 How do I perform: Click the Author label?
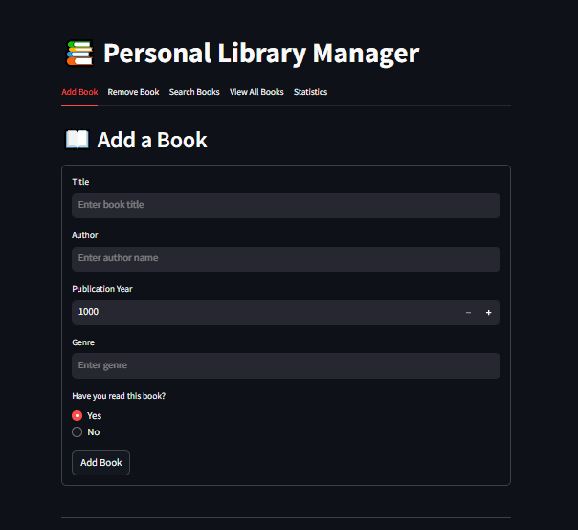(x=85, y=235)
